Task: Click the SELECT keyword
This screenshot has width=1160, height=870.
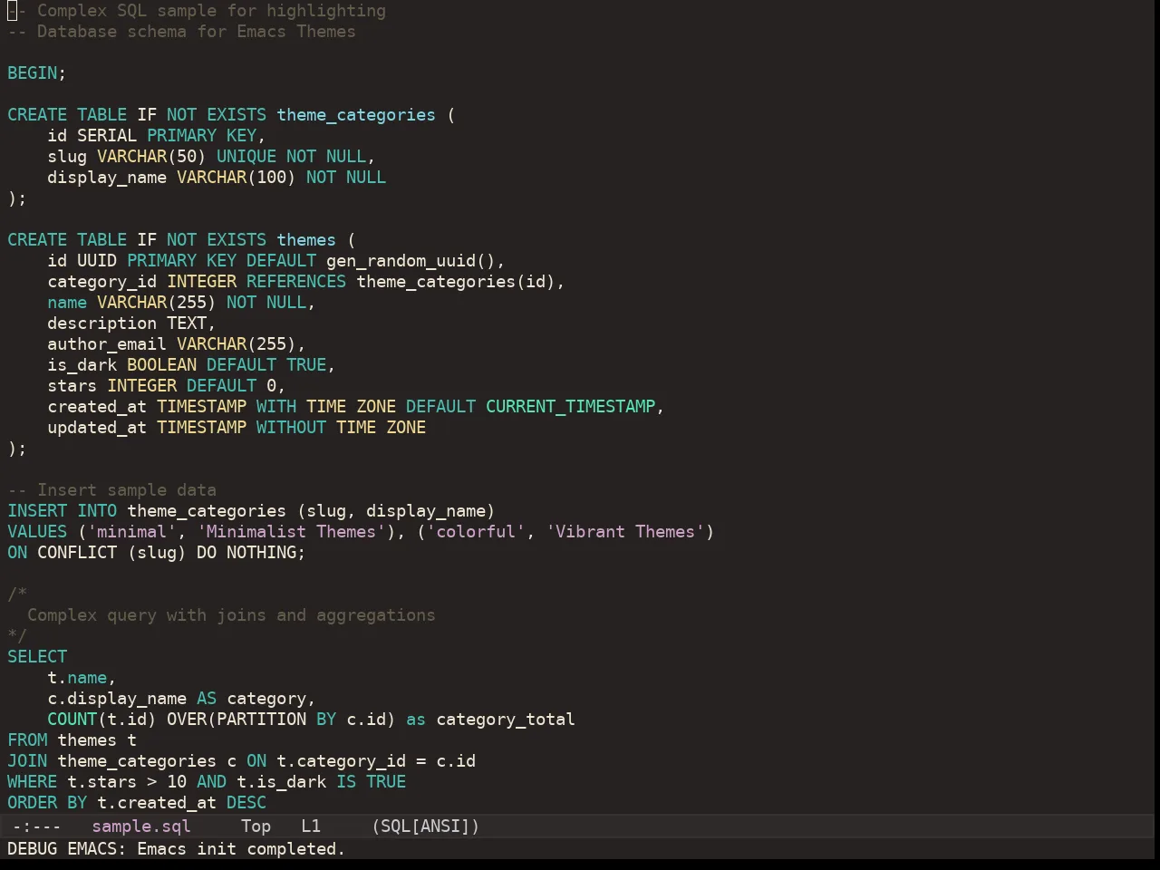Action: [37, 657]
